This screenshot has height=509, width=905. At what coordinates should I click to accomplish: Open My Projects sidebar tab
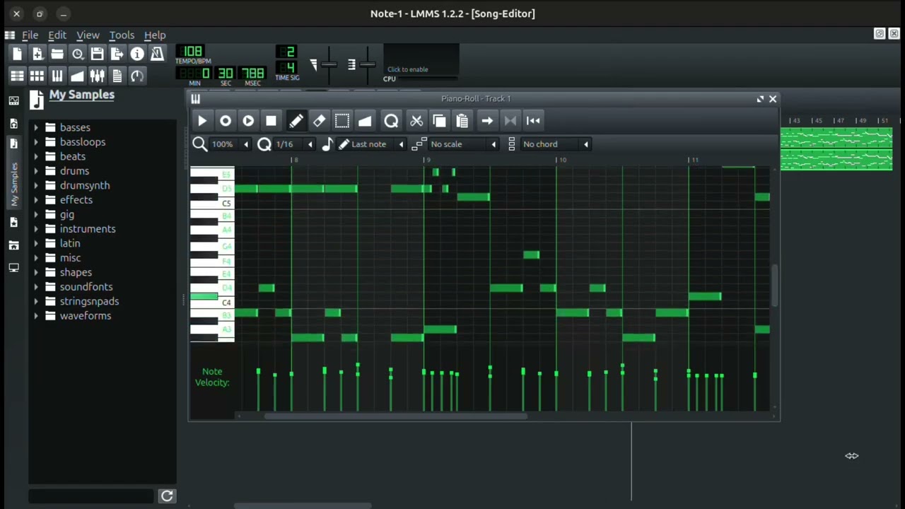tap(13, 124)
